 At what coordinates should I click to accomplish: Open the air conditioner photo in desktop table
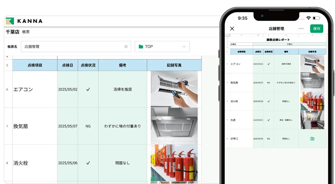174,89
